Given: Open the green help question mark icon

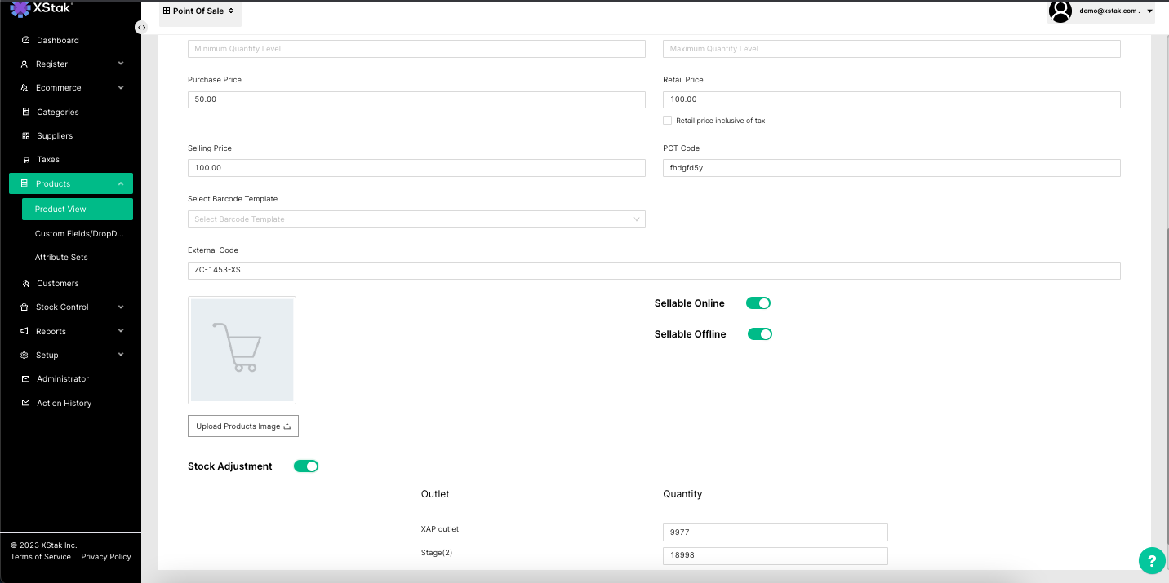Looking at the screenshot, I should point(1151,560).
